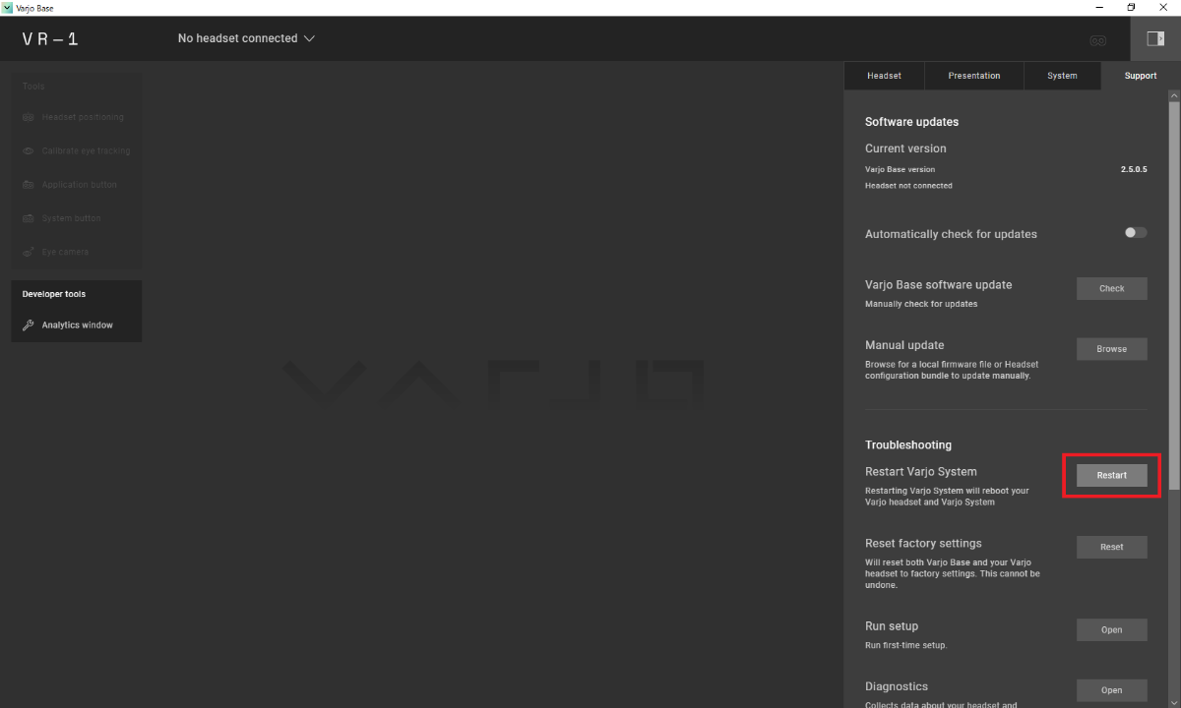Open Run setup

coord(1111,630)
